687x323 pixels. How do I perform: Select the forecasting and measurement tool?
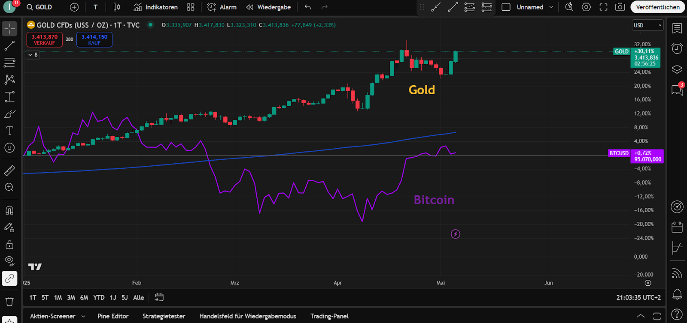9,97
